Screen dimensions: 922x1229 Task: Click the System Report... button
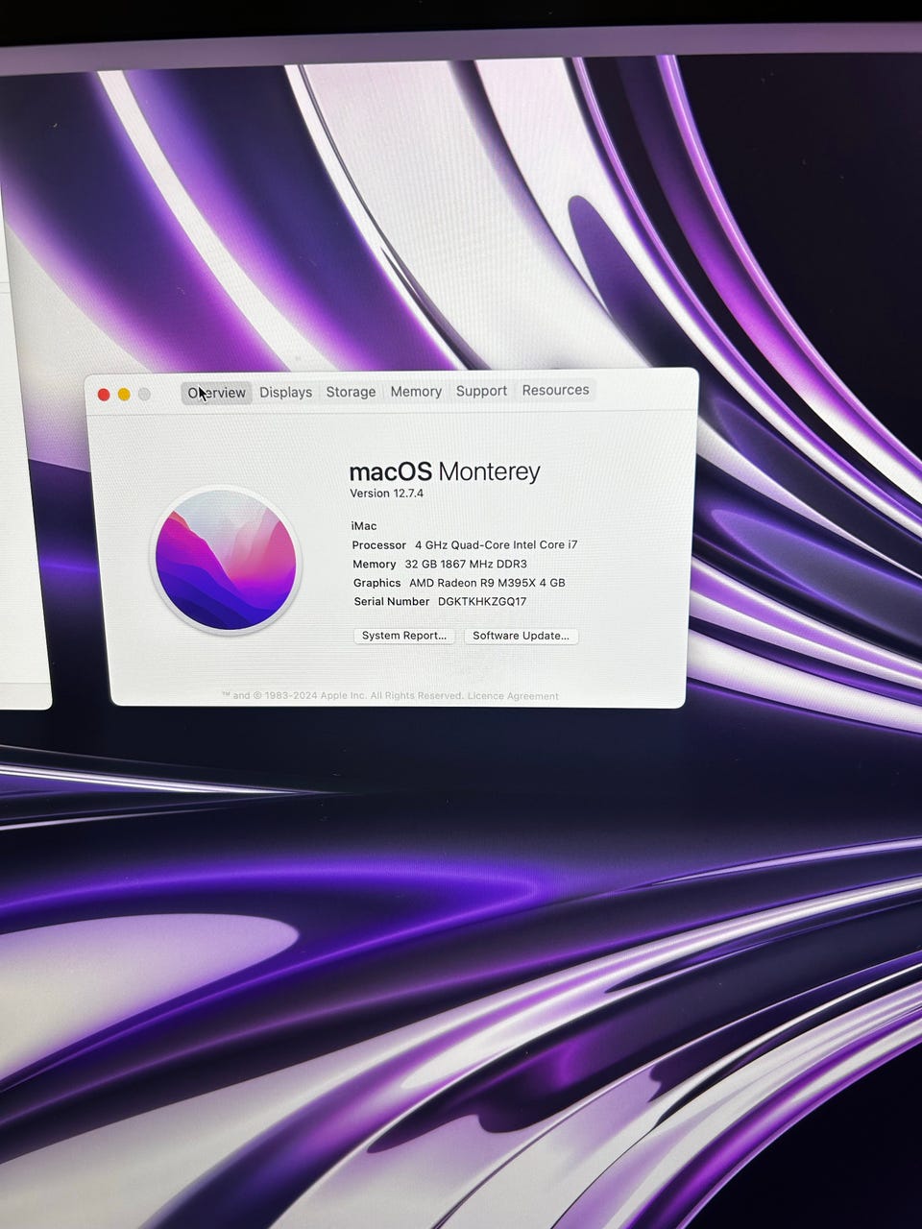tap(403, 636)
